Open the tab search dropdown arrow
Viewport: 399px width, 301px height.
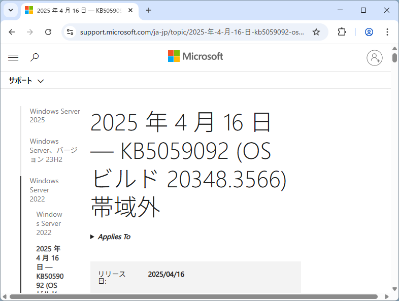[11, 11]
